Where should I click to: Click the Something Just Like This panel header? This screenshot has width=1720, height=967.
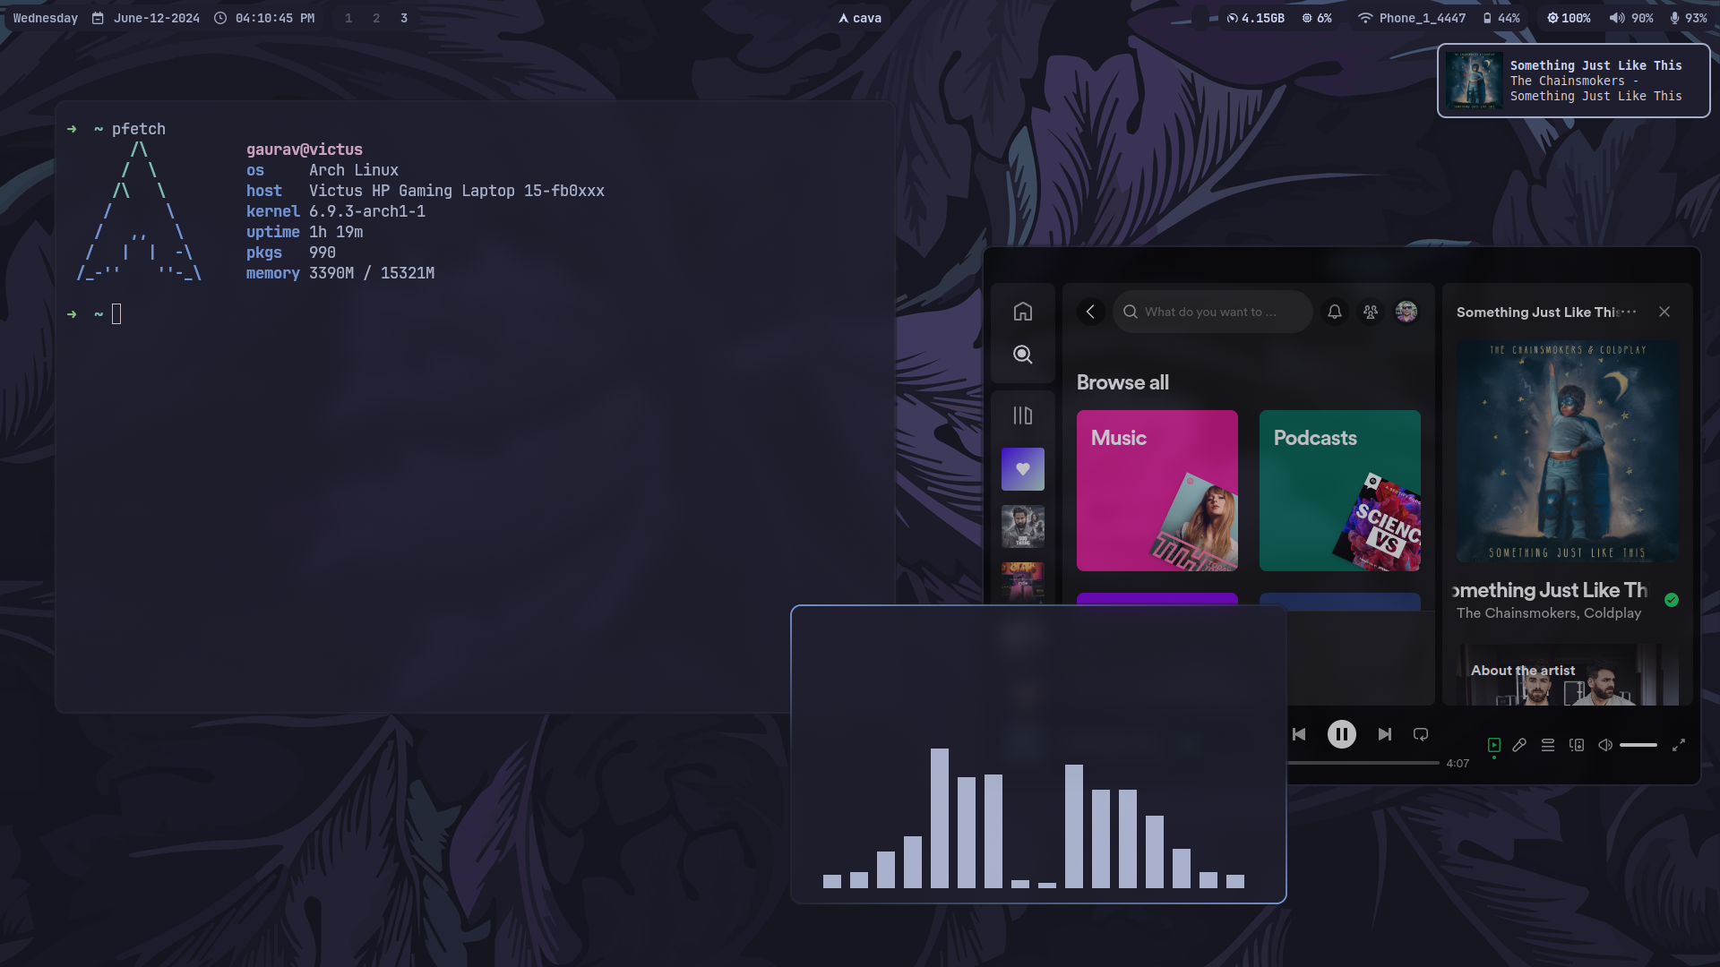1537,312
